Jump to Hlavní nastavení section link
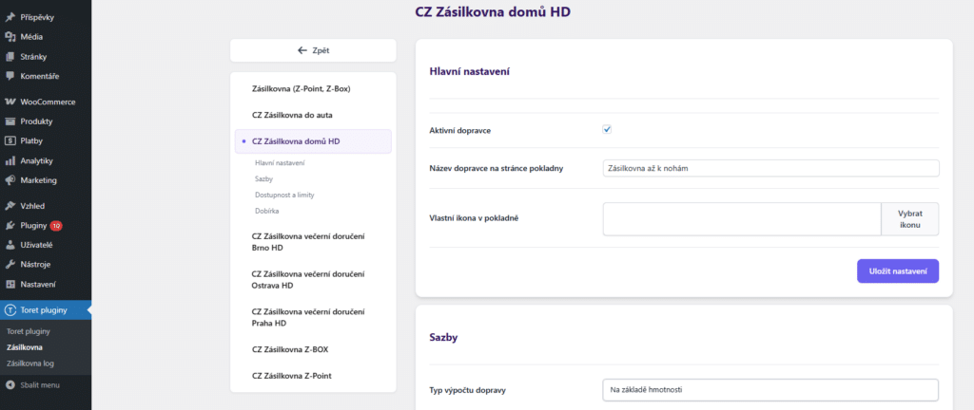Image resolution: width=974 pixels, height=410 pixels. 280,163
